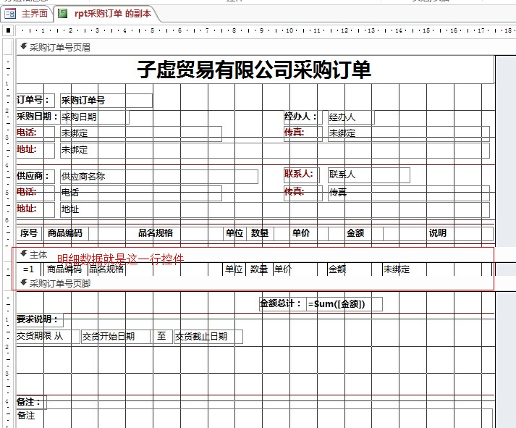The height and width of the screenshot is (428, 516).
Task: Click the =Sum([金额]) text box
Action: click(x=344, y=304)
